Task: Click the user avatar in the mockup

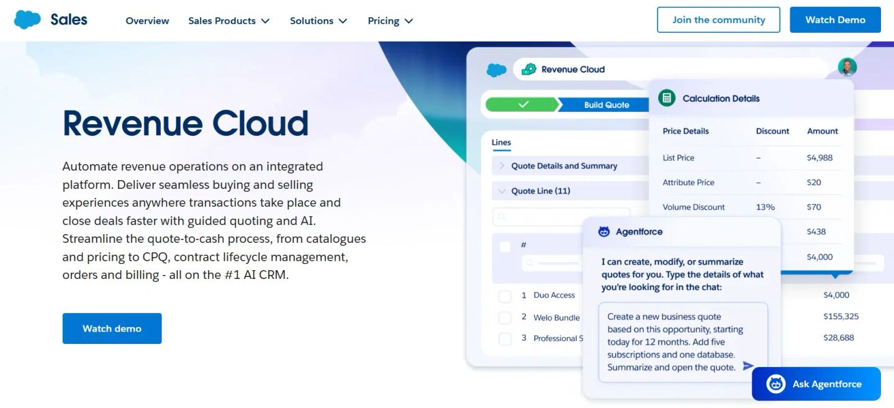Action: pos(847,67)
